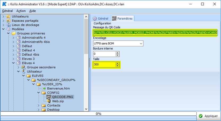Viewport: 221px width, 121px height.
Task: Select the Web.zip tree item
Action: pyautogui.click(x=58, y=101)
